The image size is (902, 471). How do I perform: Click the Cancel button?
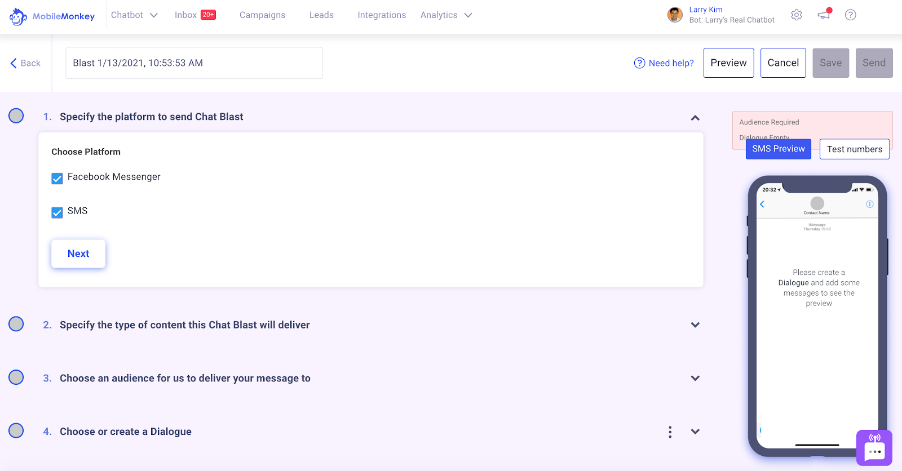coord(783,63)
